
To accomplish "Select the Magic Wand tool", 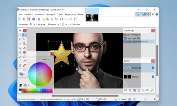I will tap(20, 48).
